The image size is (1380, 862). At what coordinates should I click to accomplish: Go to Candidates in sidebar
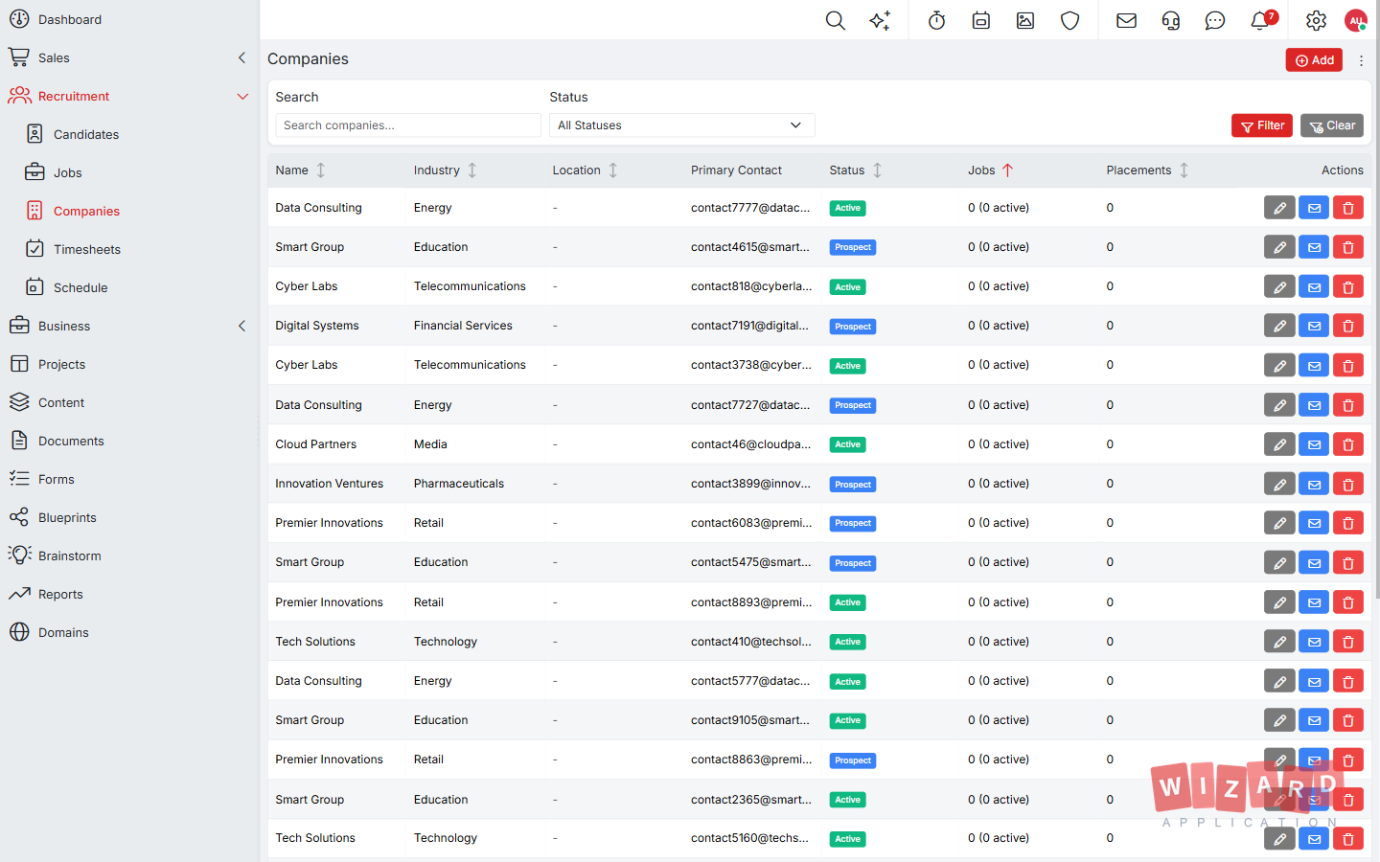(x=86, y=134)
